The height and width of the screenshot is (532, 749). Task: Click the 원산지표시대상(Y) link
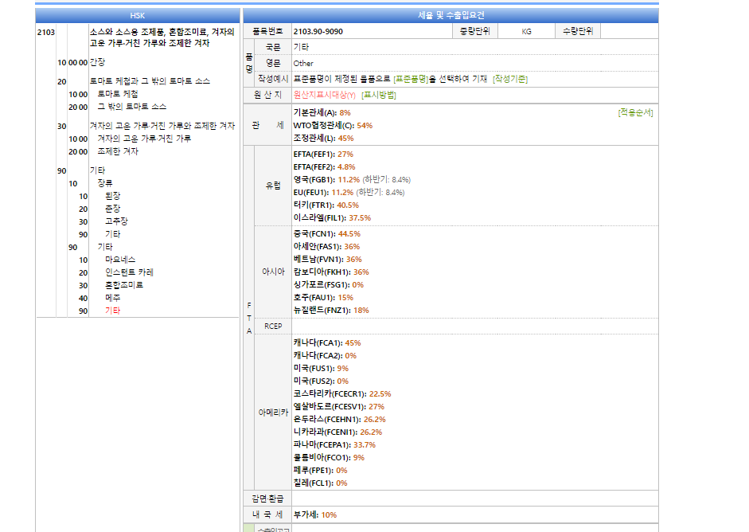point(325,95)
